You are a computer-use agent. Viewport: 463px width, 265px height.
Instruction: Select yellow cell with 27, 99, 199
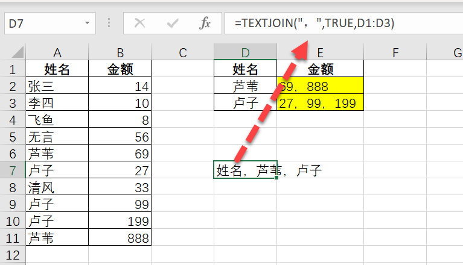[320, 103]
